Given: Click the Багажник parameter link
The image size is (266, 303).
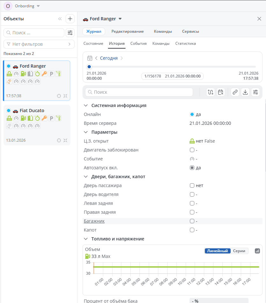Looking at the screenshot, I should pos(94,221).
